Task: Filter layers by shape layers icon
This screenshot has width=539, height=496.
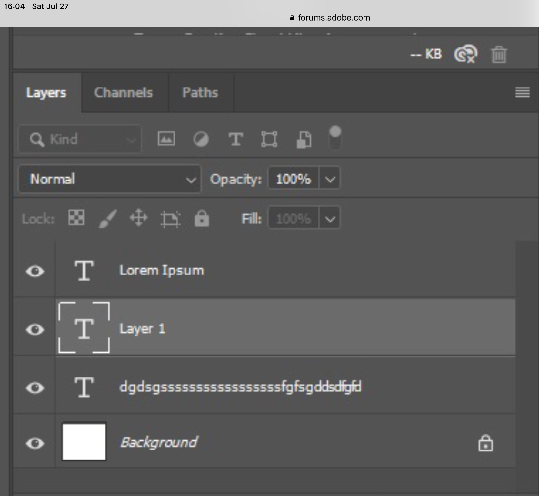Action: coord(269,139)
